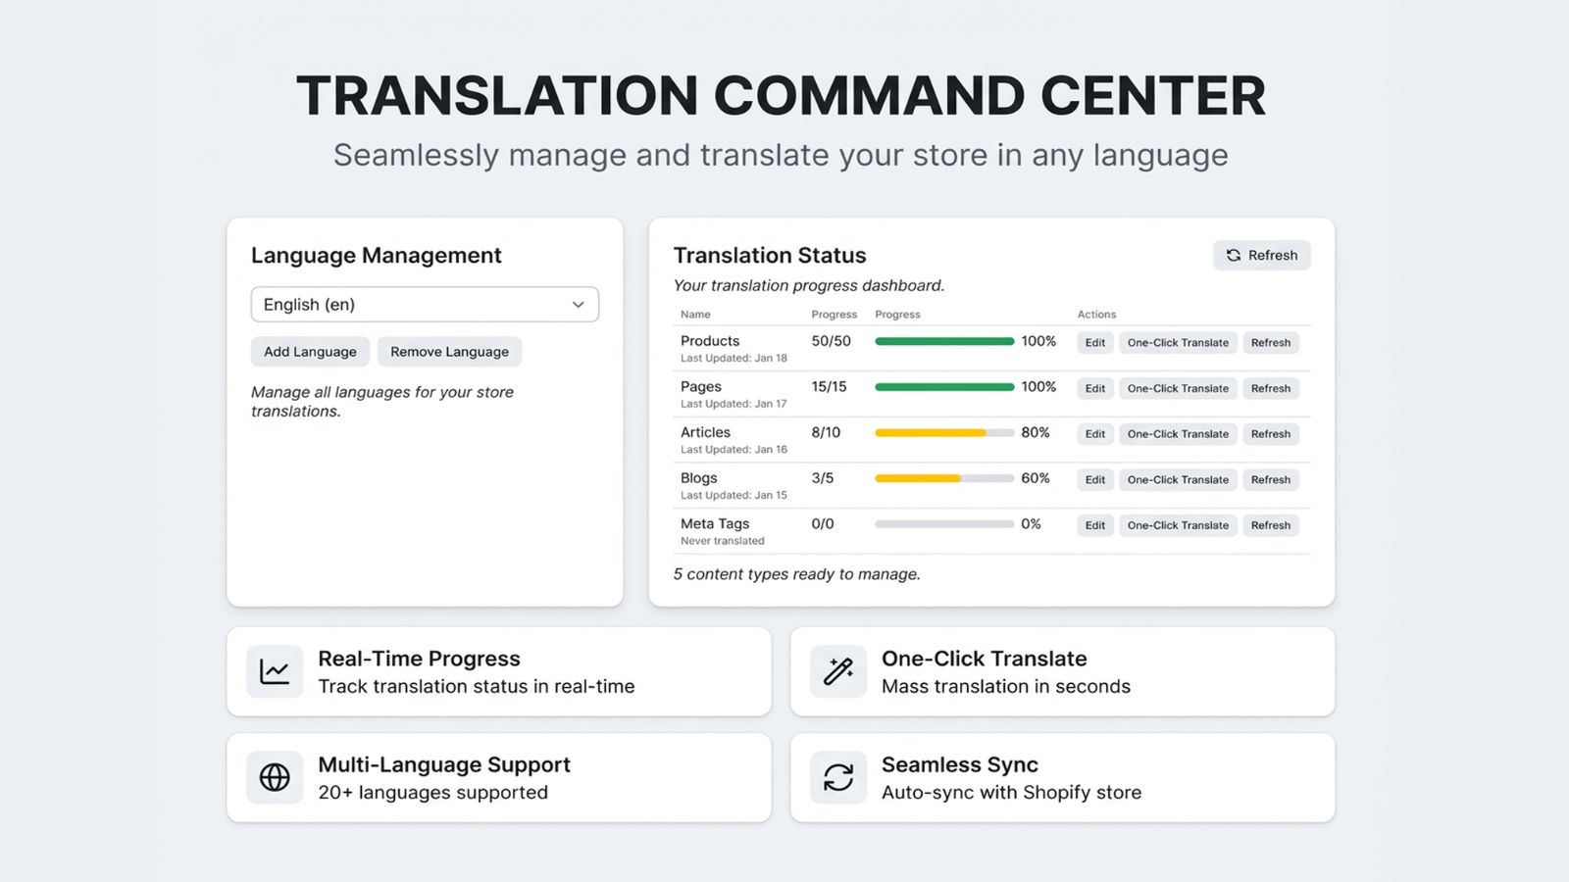Open the English (en) language dropdown

pyautogui.click(x=425, y=304)
